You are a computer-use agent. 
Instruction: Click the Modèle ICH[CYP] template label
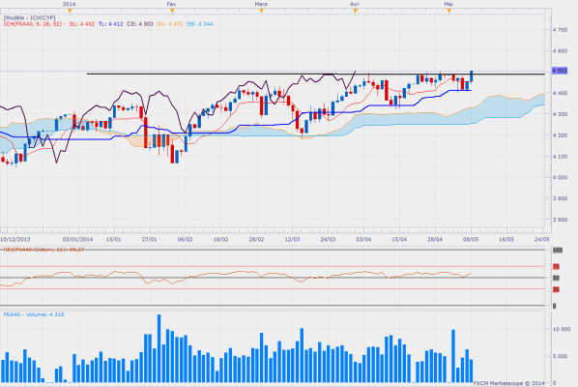coord(30,17)
